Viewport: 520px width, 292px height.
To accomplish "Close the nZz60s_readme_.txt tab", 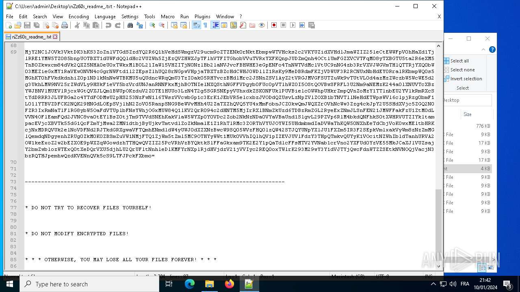I will coord(55,36).
